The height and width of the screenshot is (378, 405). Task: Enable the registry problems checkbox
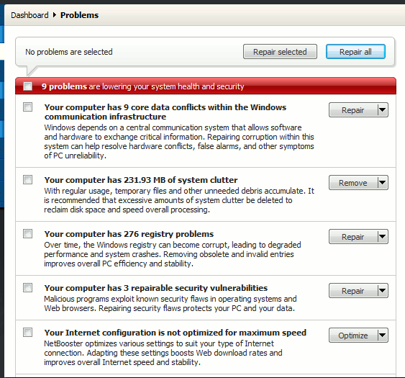(x=27, y=233)
